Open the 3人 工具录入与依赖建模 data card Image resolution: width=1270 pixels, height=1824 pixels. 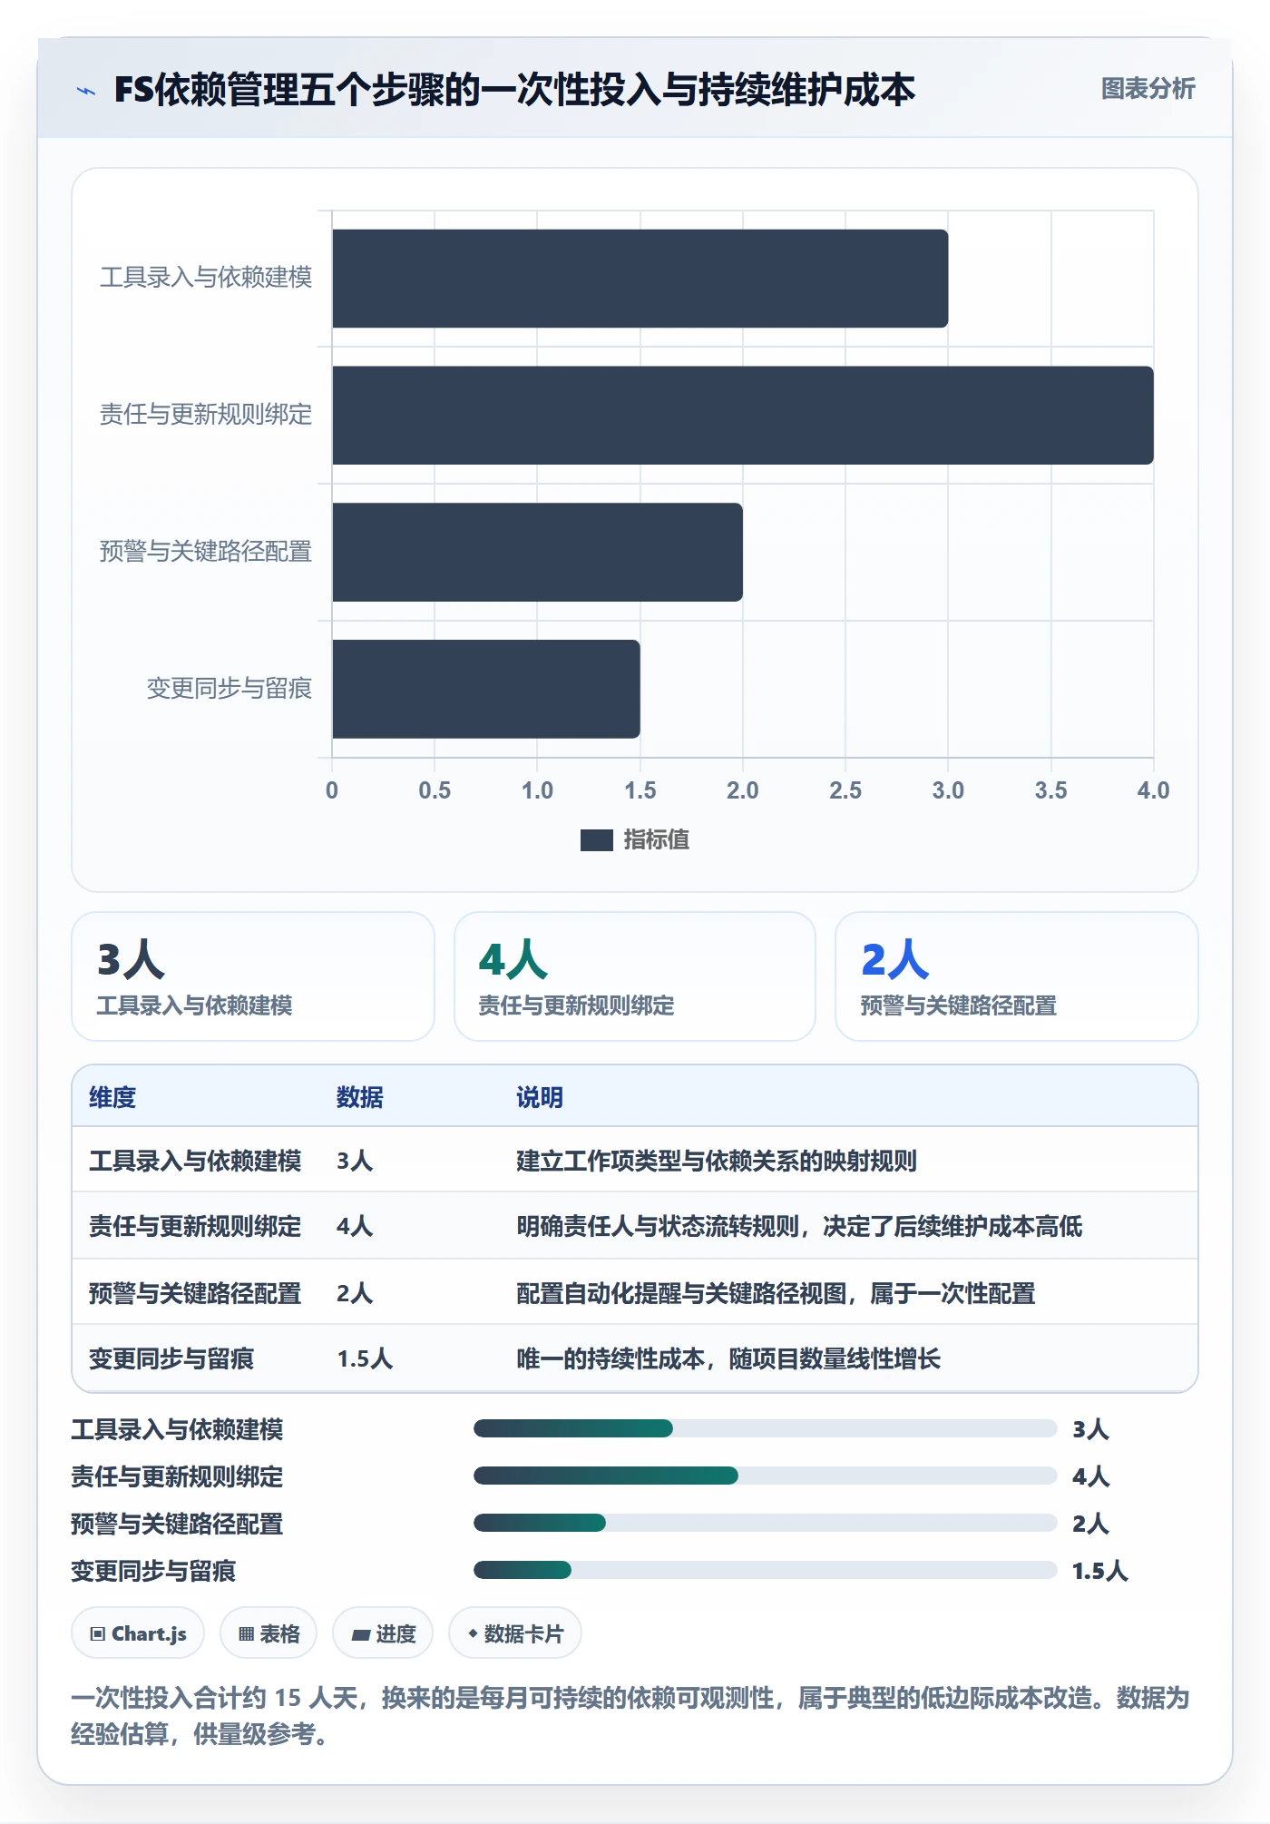pos(253,976)
